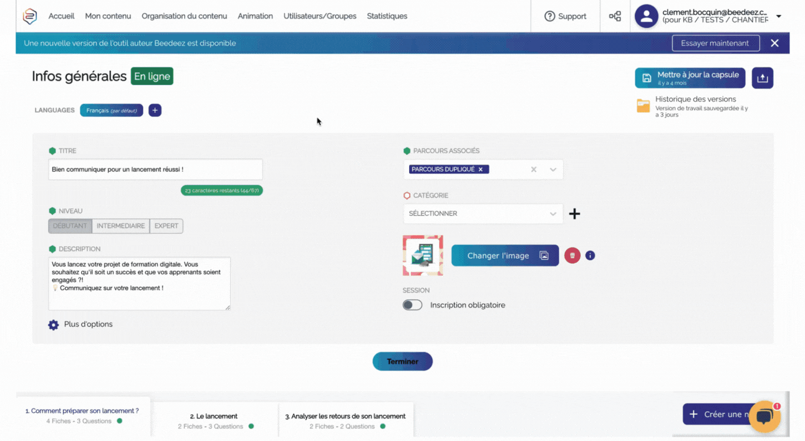Viewport: 805px width, 441px height.
Task: Add a new language with plus icon
Action: point(155,110)
